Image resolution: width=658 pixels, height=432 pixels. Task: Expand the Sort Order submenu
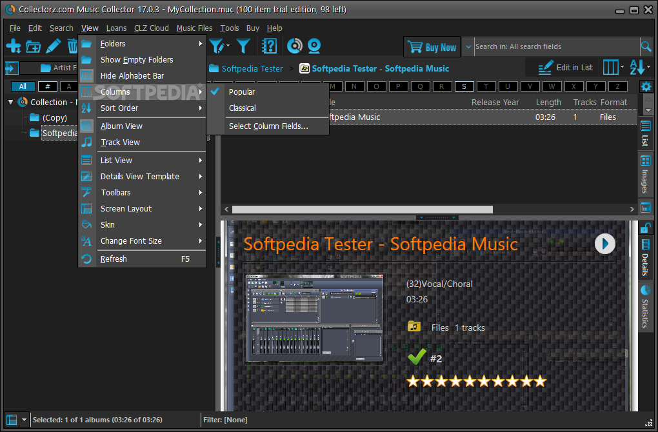coord(143,108)
